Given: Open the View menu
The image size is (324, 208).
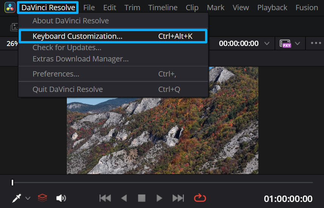Looking at the screenshot, I should pyautogui.click(x=241, y=8).
